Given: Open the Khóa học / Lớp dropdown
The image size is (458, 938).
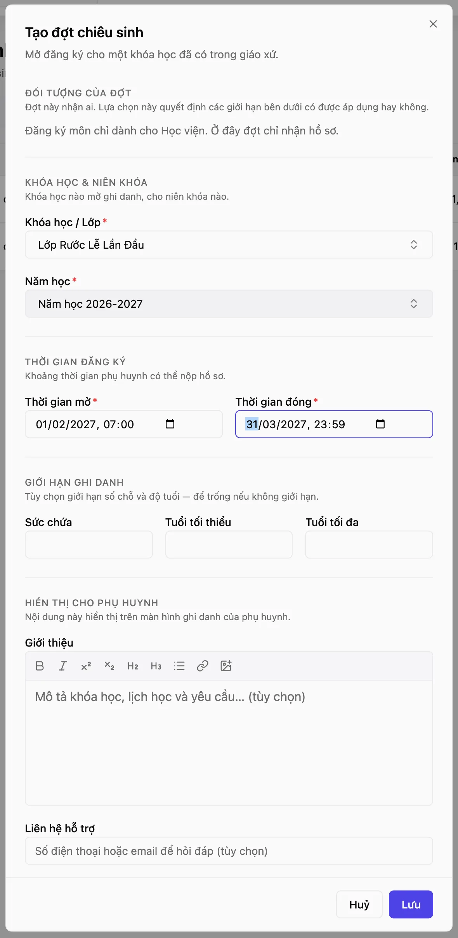Looking at the screenshot, I should [x=229, y=245].
